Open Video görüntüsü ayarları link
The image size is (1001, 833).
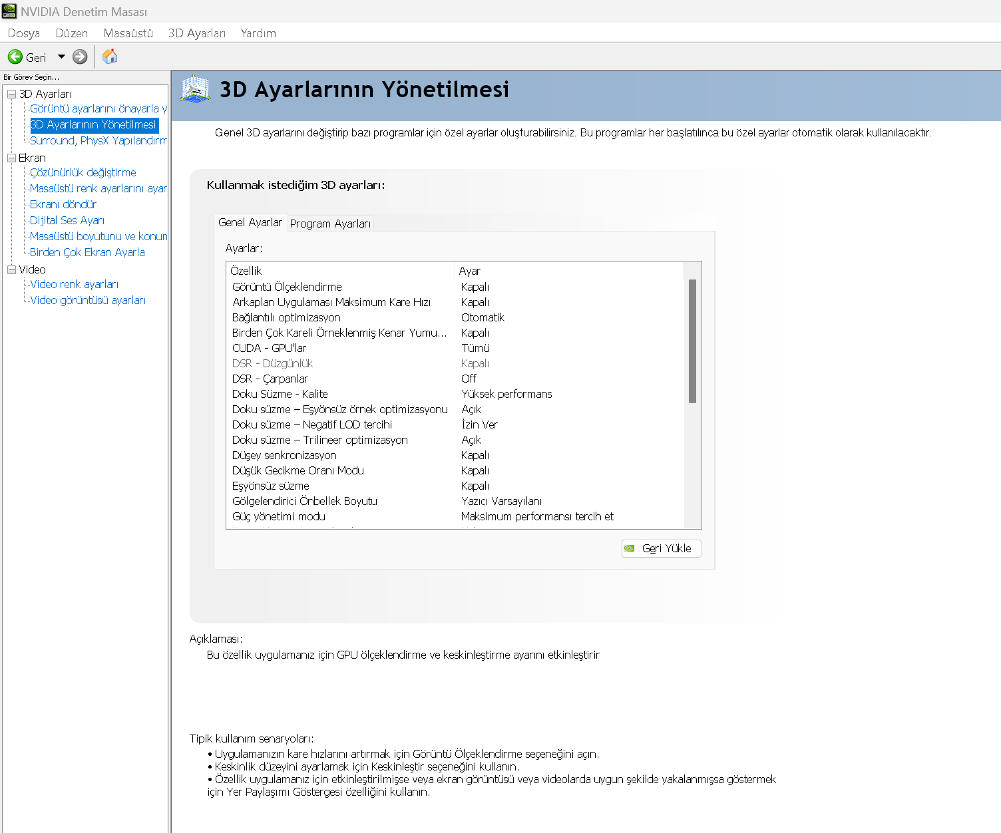click(88, 300)
